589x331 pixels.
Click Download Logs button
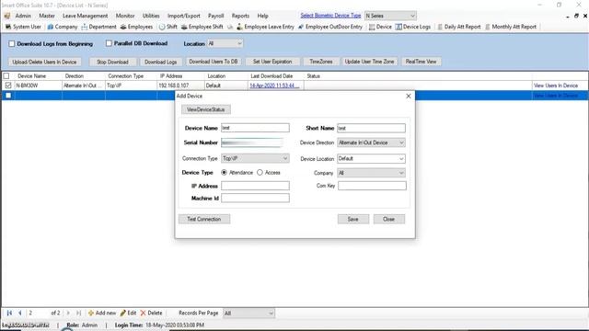[x=160, y=62]
